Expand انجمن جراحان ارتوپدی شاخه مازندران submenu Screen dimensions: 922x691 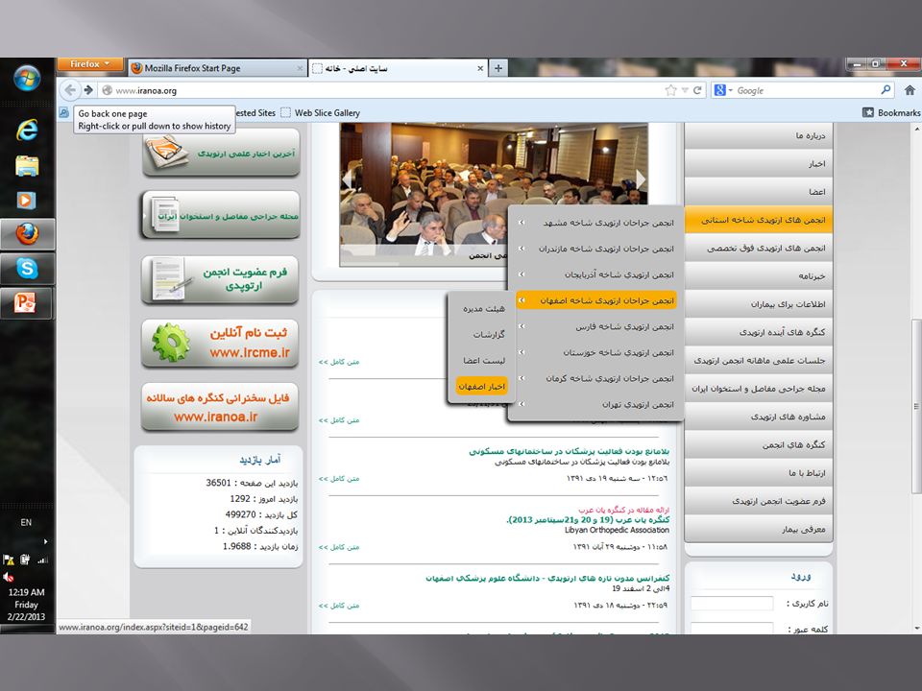tap(522, 248)
